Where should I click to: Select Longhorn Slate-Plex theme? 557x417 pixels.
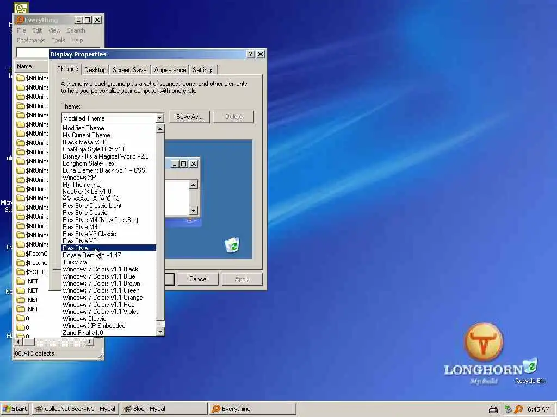click(109, 163)
